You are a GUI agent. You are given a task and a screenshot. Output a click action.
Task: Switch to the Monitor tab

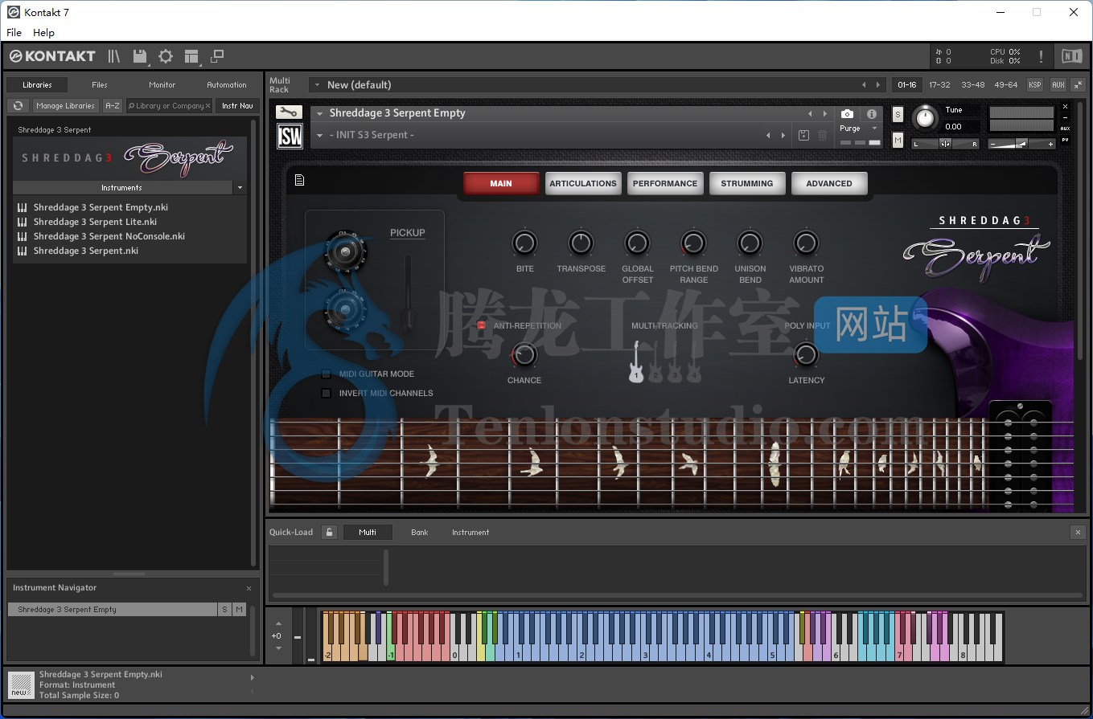click(x=162, y=84)
